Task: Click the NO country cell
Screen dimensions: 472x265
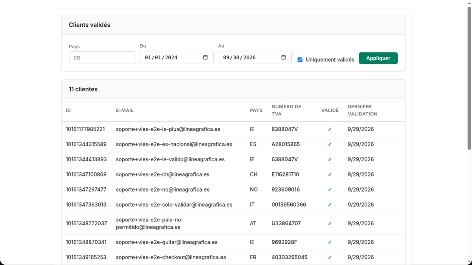Action: (x=254, y=190)
